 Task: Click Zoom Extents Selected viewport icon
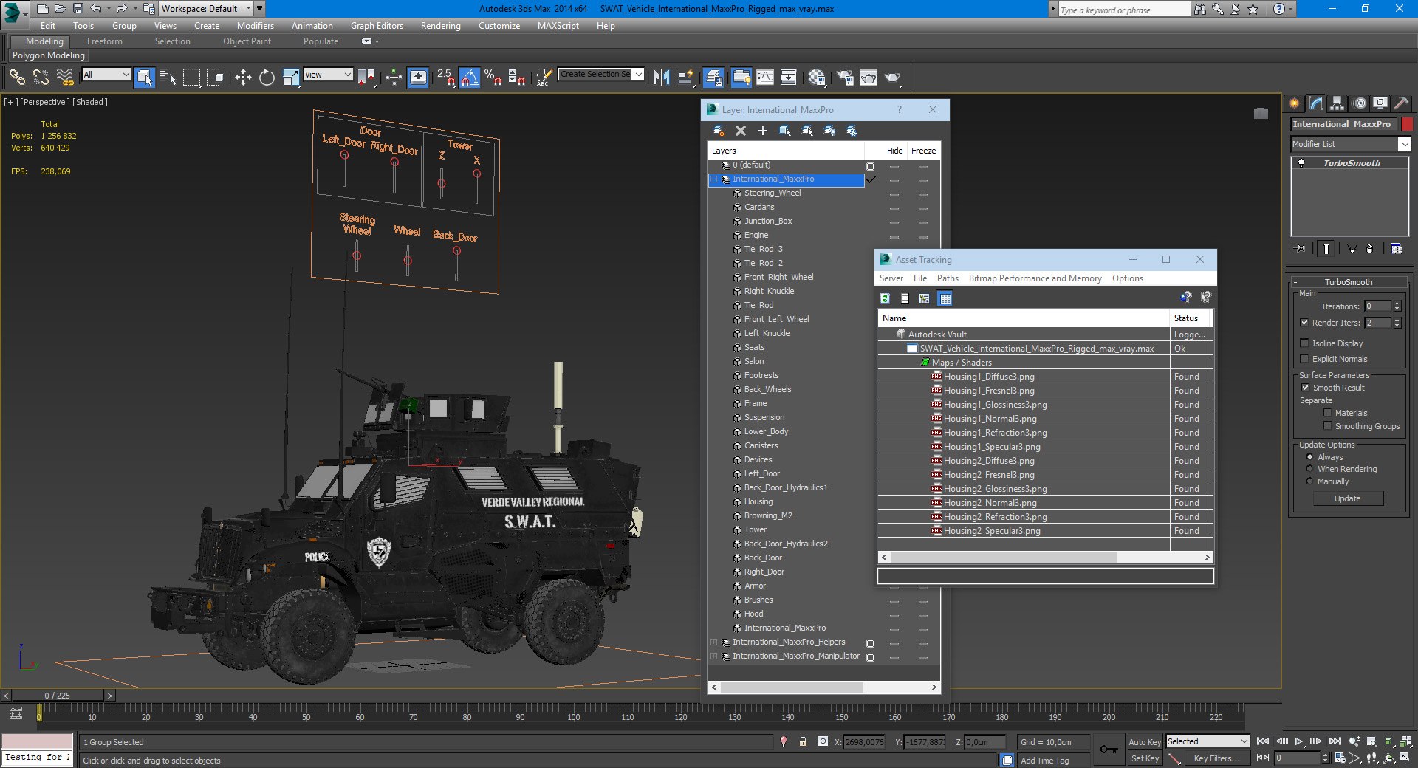coord(1388,741)
